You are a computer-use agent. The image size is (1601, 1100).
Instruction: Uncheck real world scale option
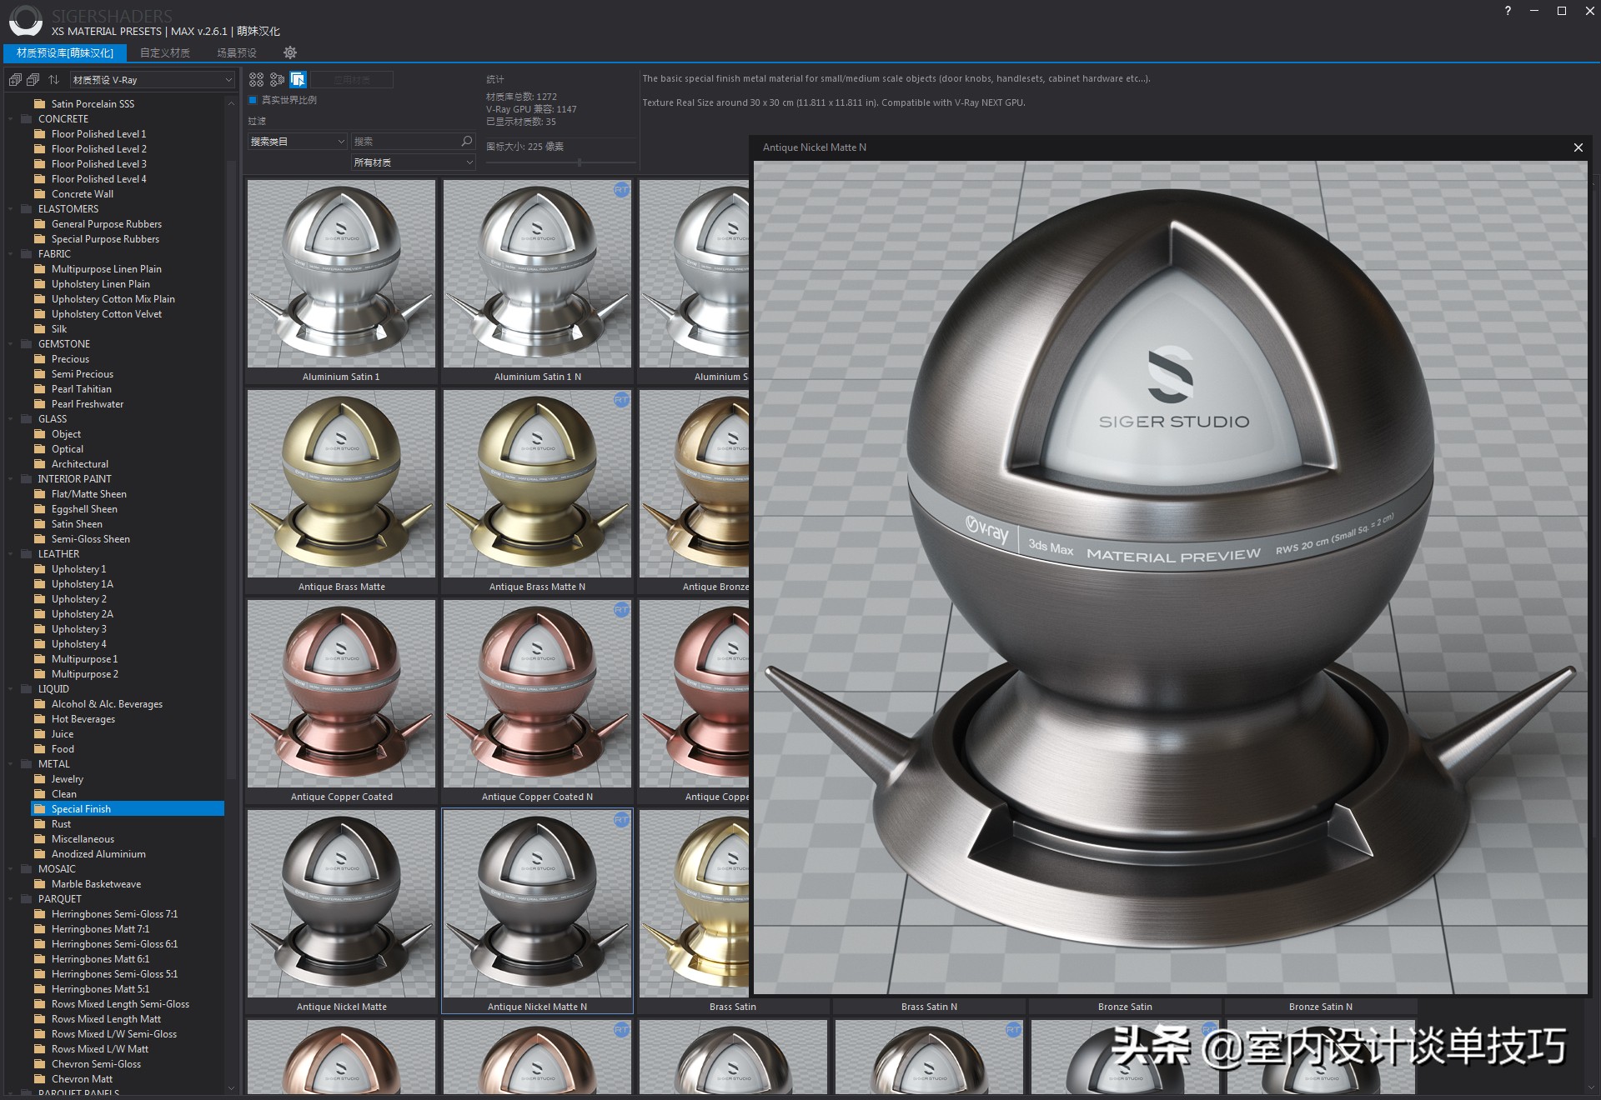point(253,100)
